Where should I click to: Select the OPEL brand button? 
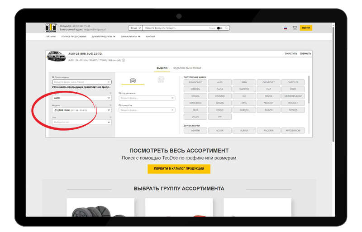pyautogui.click(x=244, y=103)
